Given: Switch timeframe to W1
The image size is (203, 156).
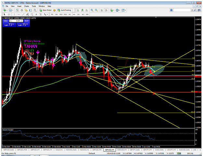Looking at the screenshot, I should pos(83,15).
